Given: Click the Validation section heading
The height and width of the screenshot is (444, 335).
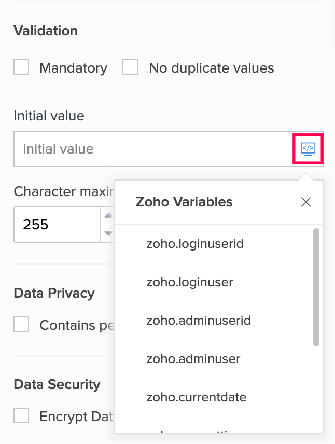Looking at the screenshot, I should 46,31.
